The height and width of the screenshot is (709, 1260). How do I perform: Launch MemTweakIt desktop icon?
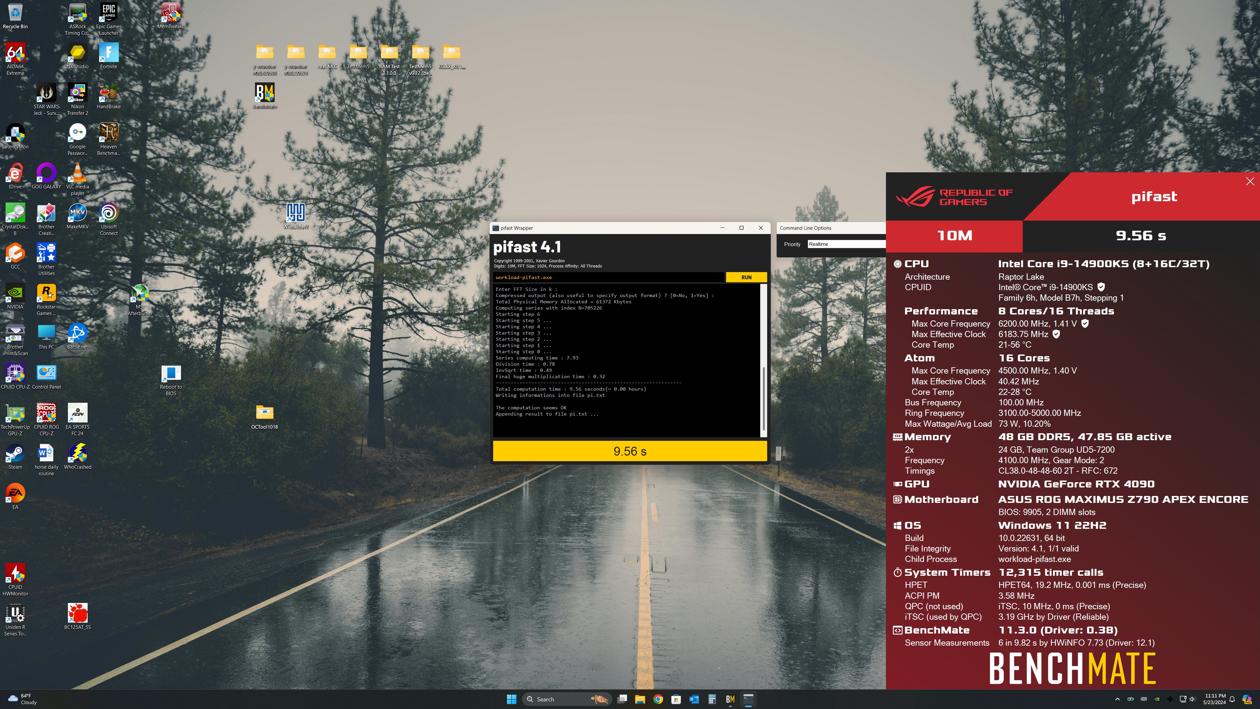tap(171, 16)
